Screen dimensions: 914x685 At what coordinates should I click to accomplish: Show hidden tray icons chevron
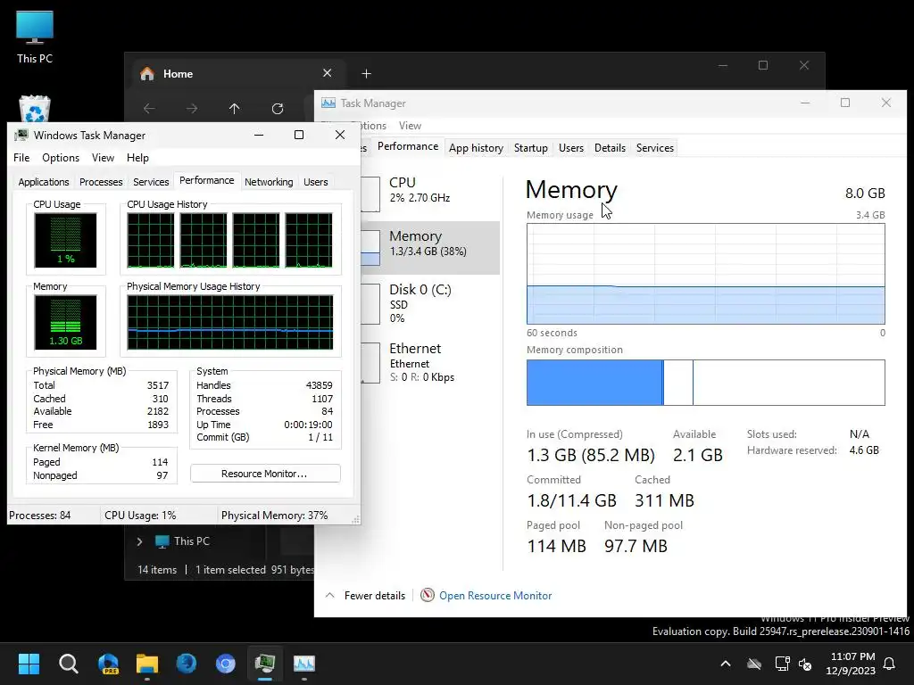coord(726,664)
